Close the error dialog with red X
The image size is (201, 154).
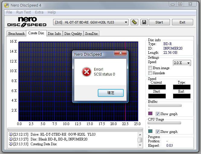pos(120,53)
